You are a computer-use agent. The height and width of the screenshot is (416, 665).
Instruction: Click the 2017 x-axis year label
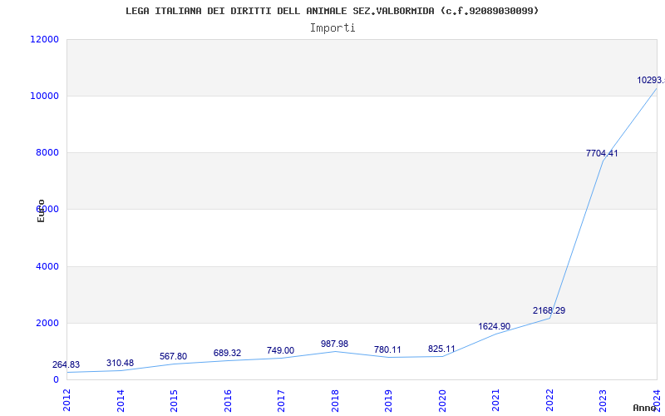[x=281, y=400]
